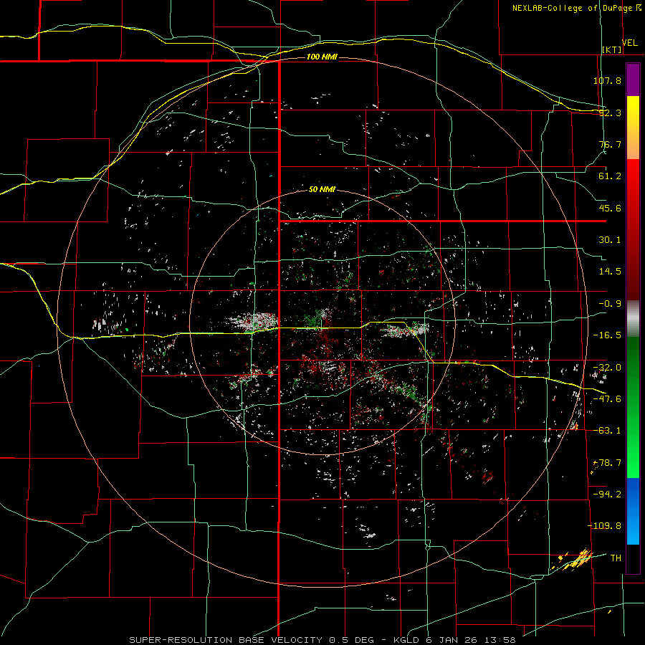
Task: Click the TH label on the legend
Action: [616, 558]
